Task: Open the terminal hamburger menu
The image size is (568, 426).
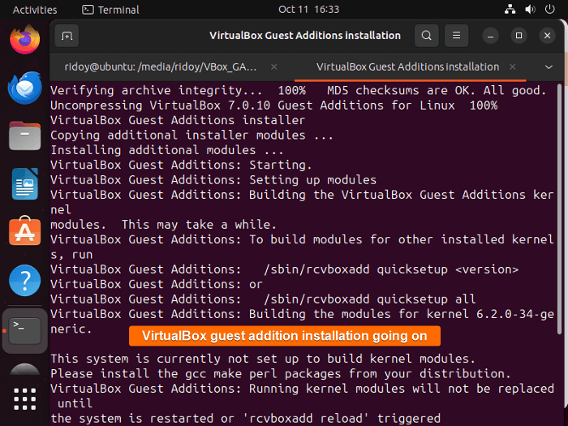Action: tap(456, 36)
